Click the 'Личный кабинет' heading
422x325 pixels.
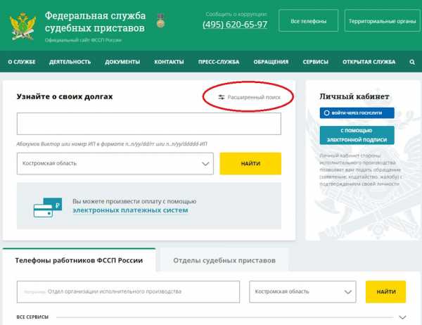coord(354,96)
